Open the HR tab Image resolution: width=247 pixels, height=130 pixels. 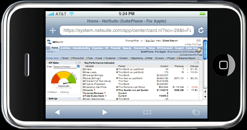pos(107,48)
